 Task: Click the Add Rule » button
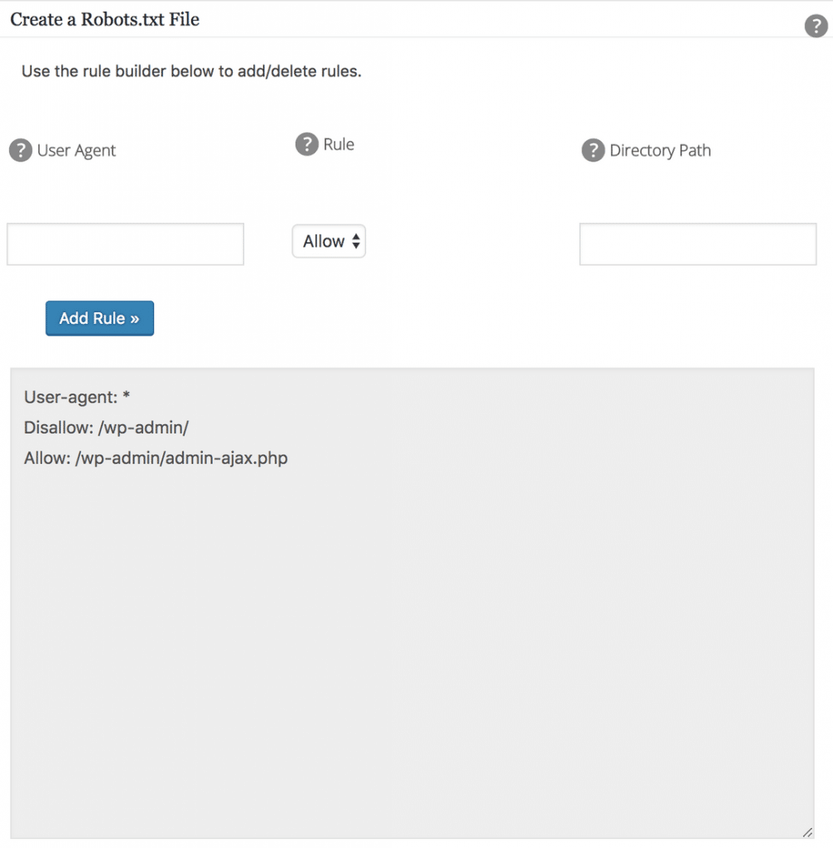(x=99, y=318)
